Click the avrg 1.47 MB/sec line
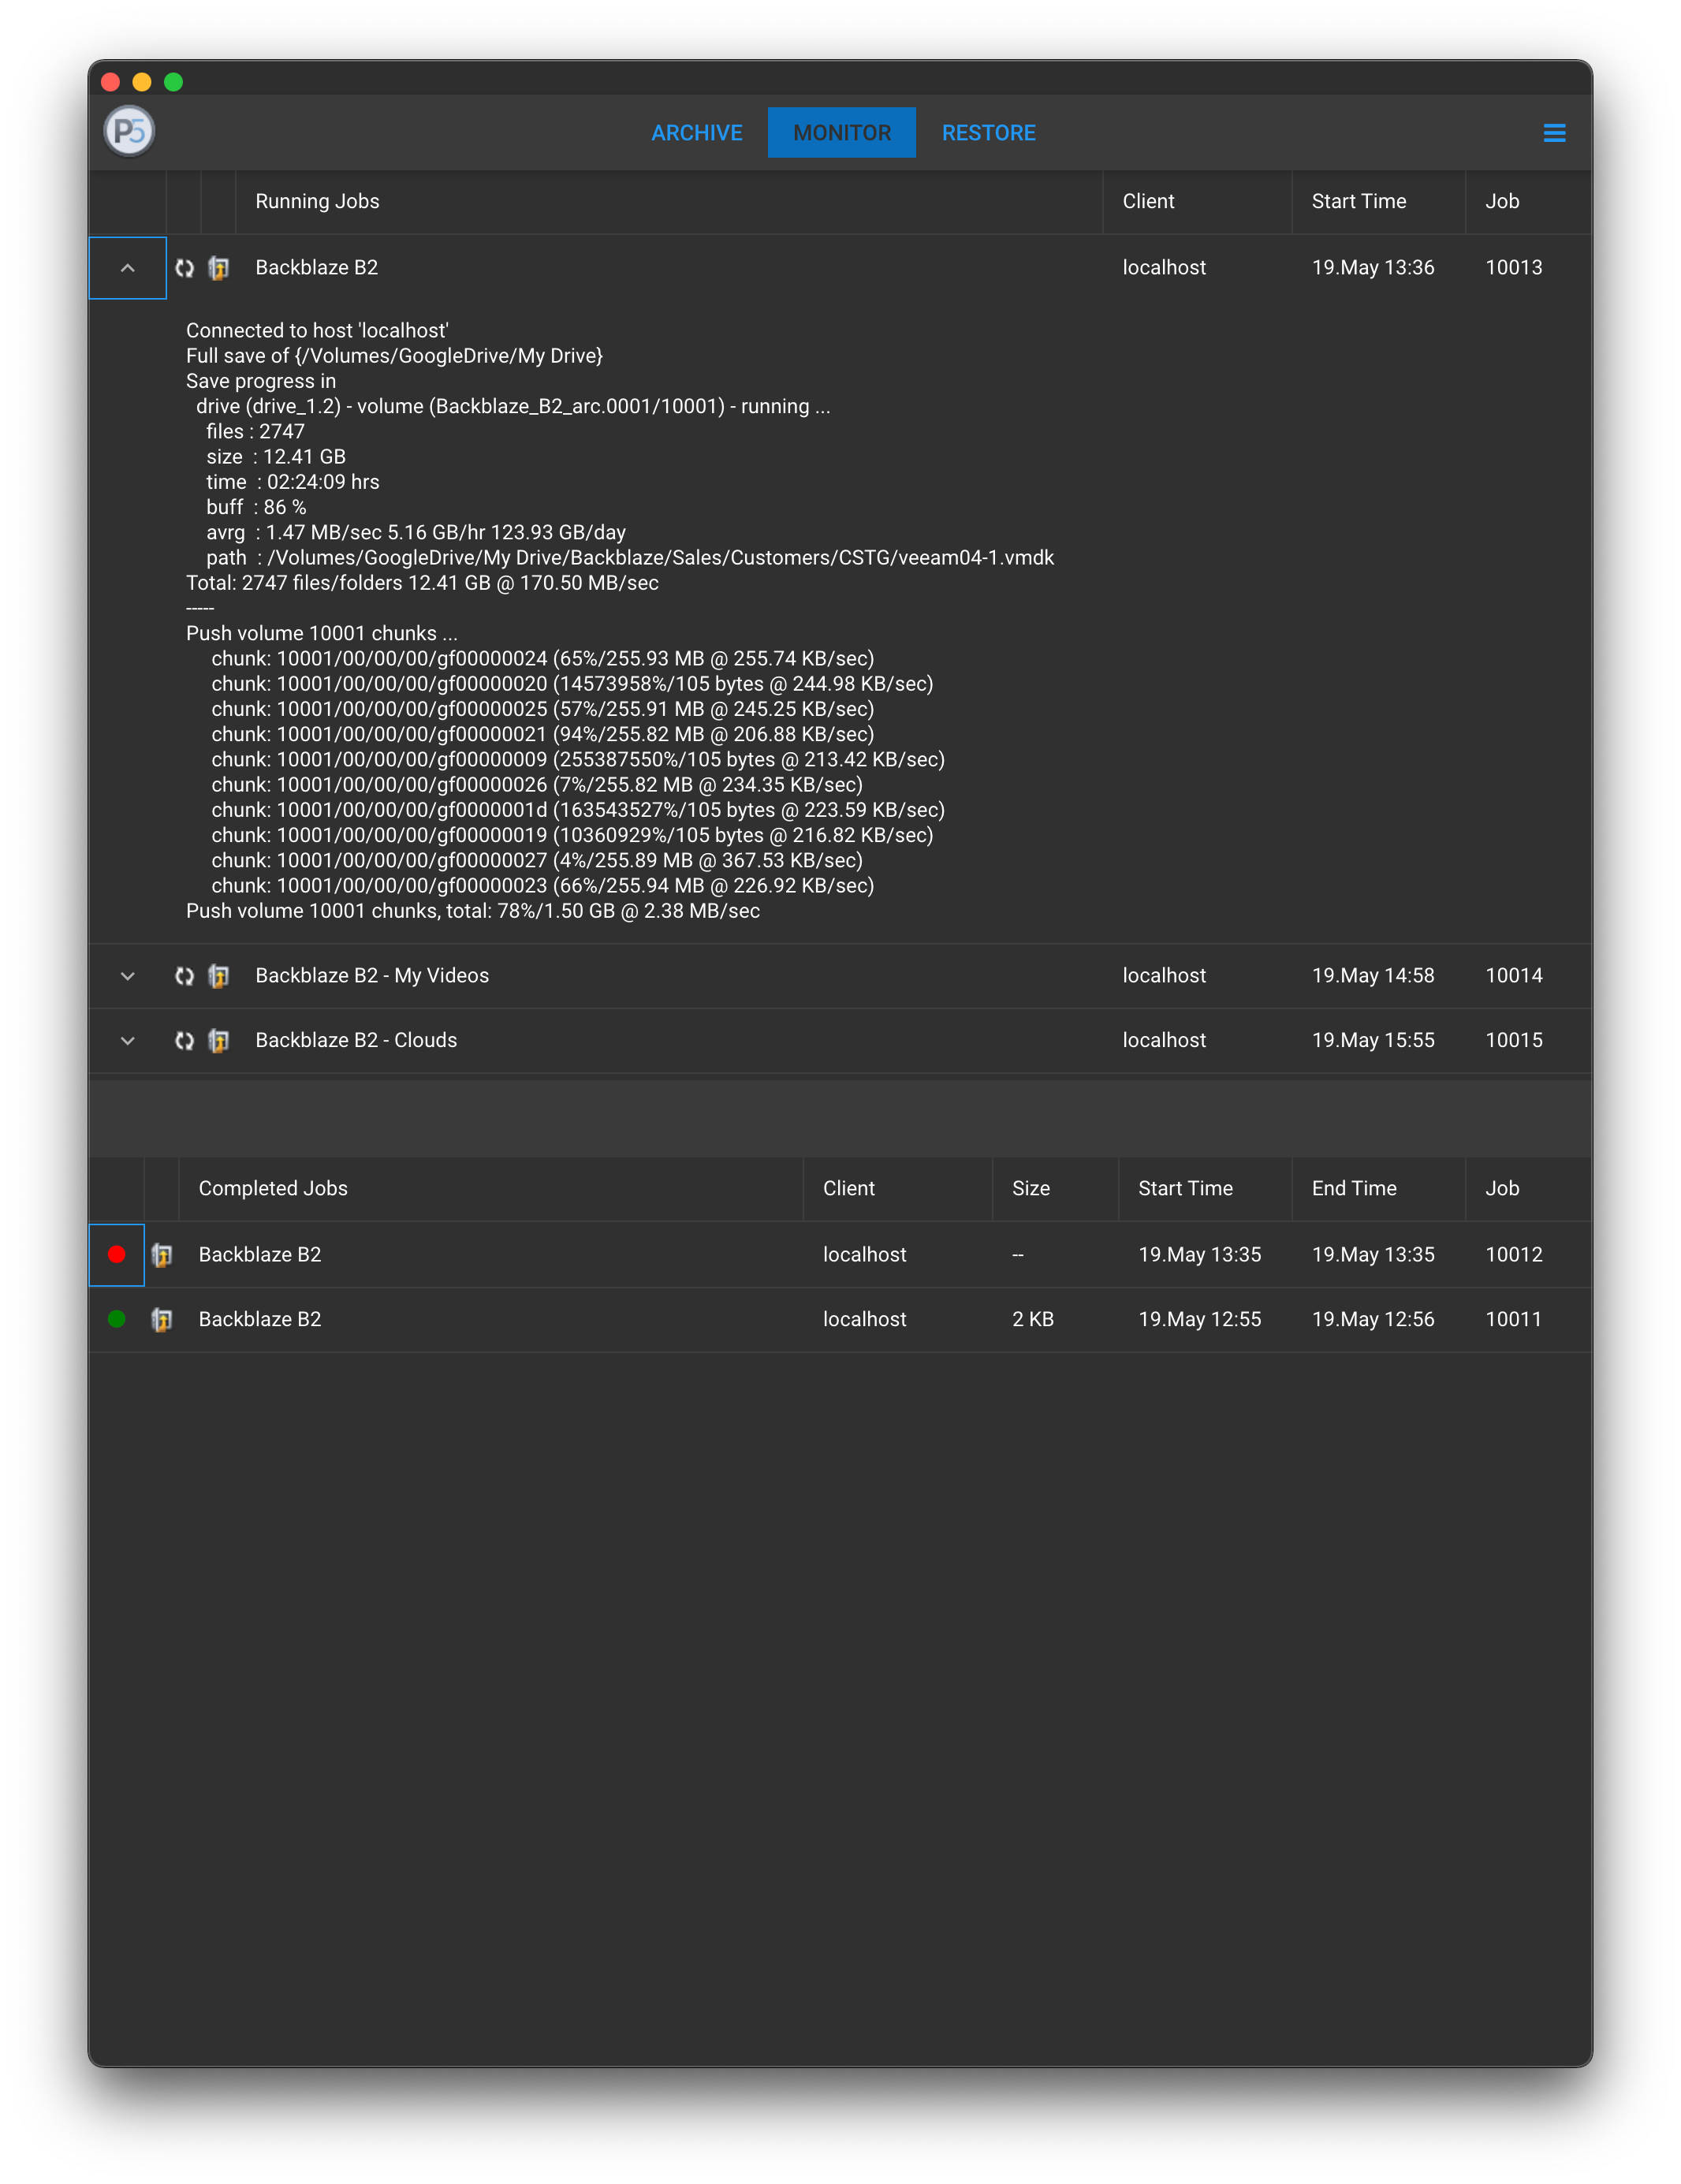 [x=416, y=533]
